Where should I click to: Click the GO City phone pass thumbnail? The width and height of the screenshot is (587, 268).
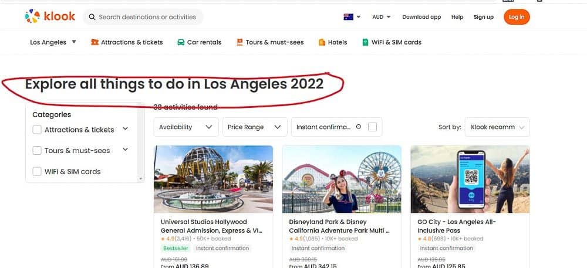(470, 179)
